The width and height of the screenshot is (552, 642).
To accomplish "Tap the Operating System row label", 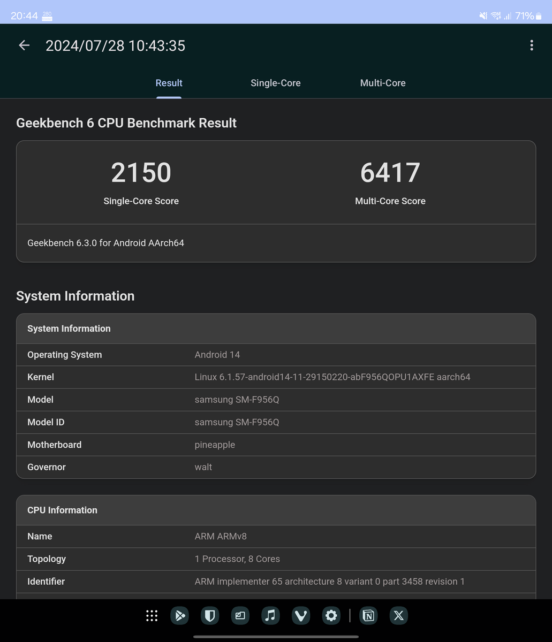I will (65, 355).
